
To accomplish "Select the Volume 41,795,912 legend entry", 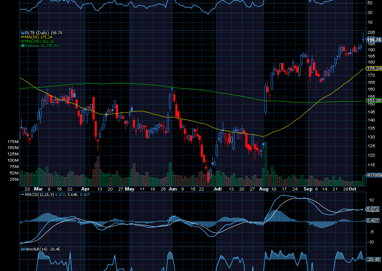I will [42, 45].
